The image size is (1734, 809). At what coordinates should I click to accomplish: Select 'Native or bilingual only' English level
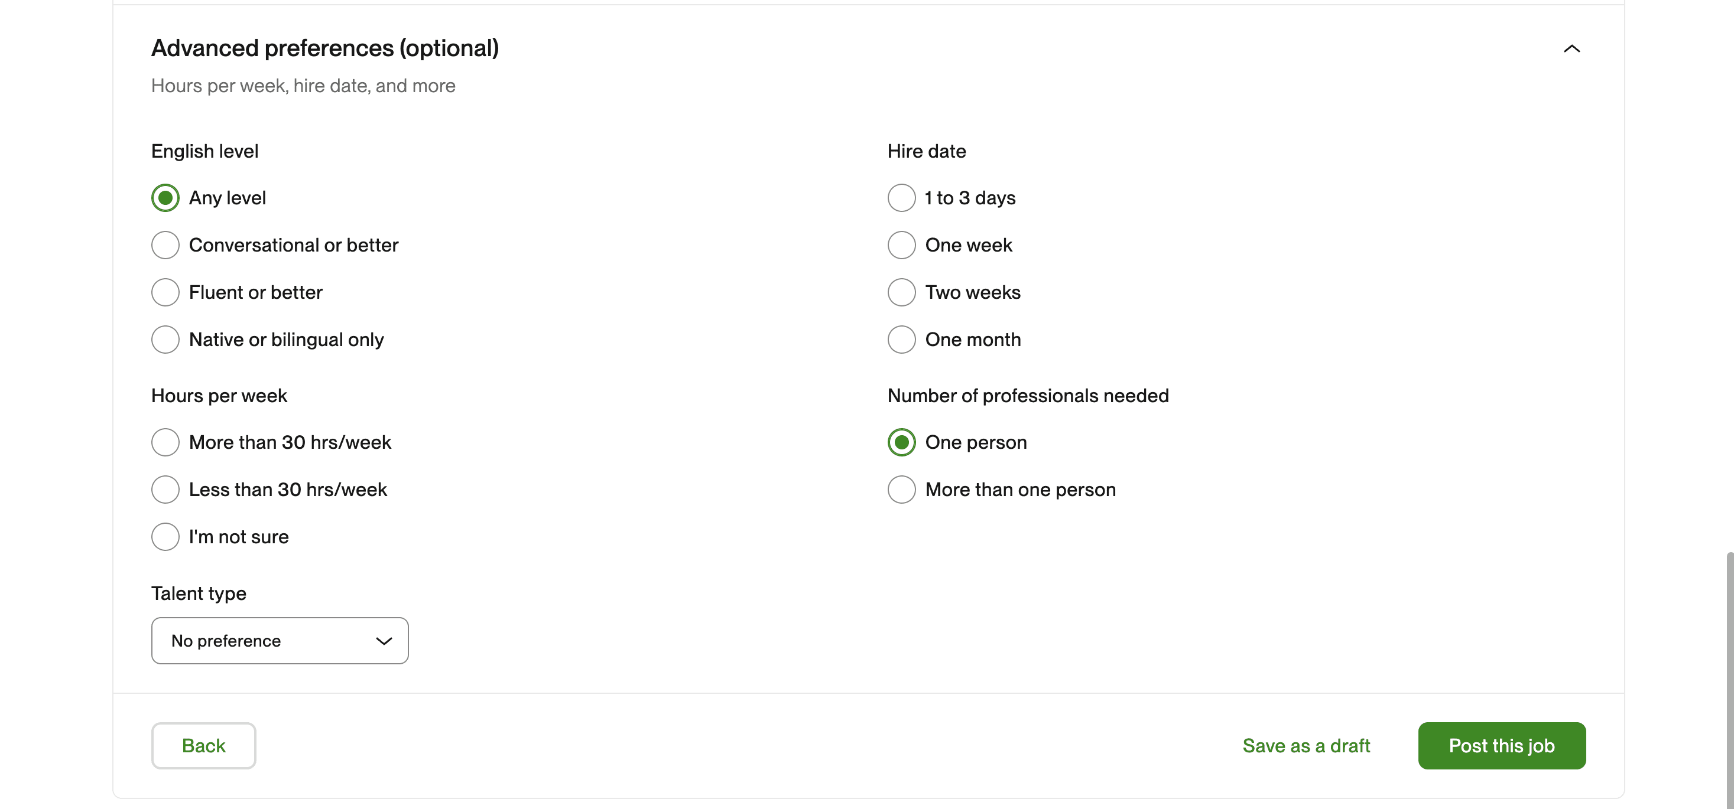165,340
